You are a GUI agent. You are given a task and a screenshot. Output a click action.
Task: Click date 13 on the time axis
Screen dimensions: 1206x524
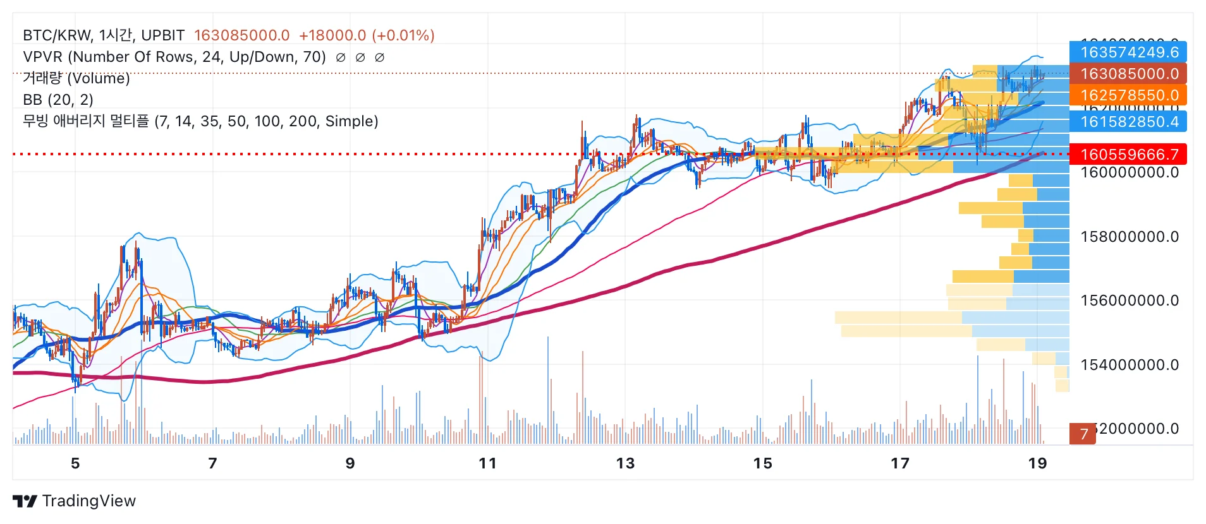pos(625,463)
